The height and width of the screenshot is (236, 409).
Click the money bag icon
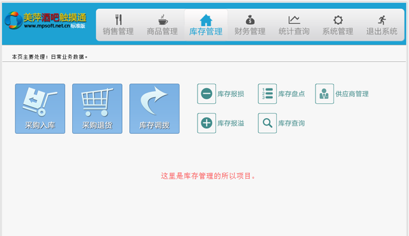[250, 20]
